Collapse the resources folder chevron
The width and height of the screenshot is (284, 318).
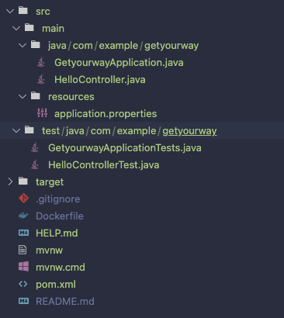pyautogui.click(x=23, y=96)
